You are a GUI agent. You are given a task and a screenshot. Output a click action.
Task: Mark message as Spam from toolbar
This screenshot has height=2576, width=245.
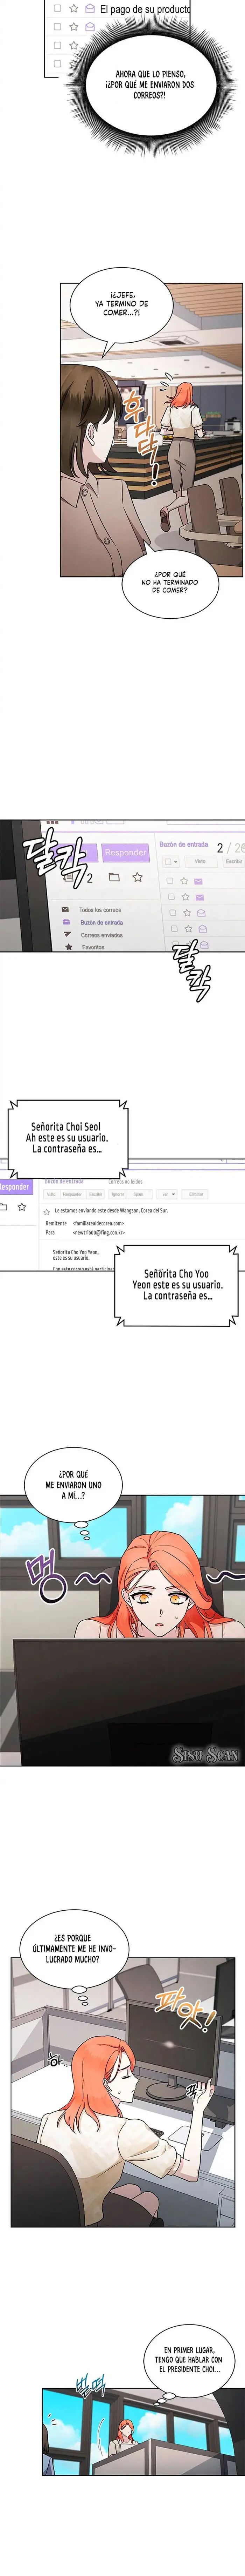tap(139, 1194)
